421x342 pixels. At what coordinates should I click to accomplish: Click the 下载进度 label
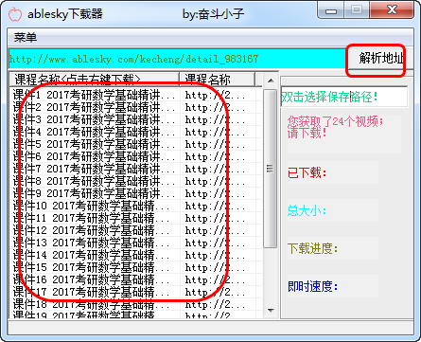click(x=312, y=248)
